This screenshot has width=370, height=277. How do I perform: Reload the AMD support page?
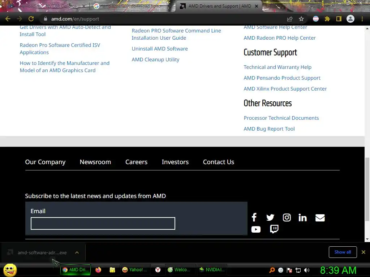[31, 19]
